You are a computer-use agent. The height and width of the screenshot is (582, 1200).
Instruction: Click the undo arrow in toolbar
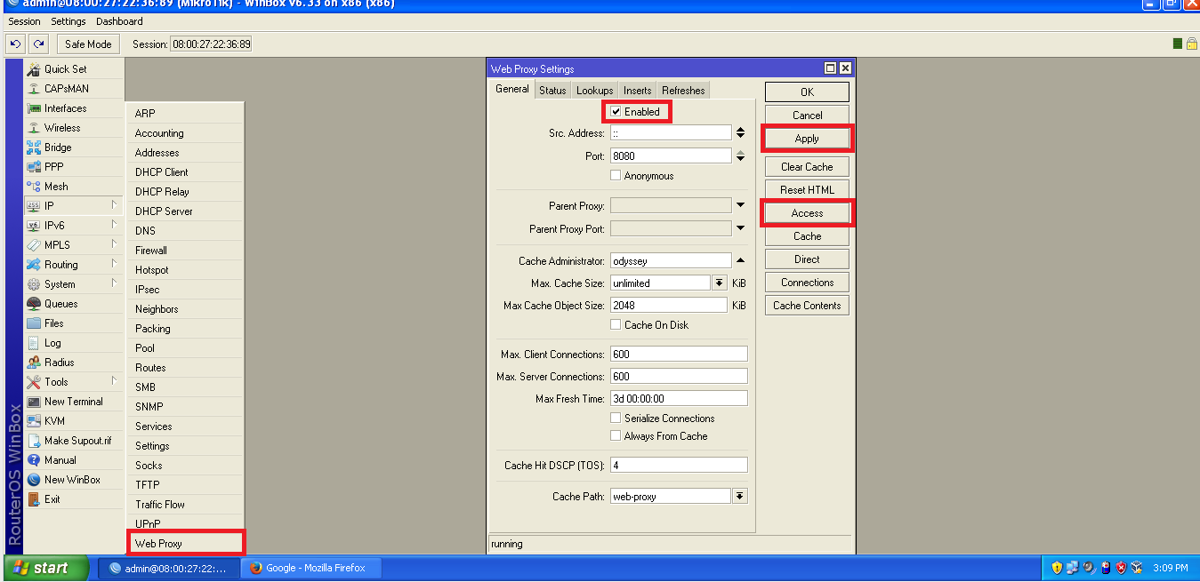(15, 44)
